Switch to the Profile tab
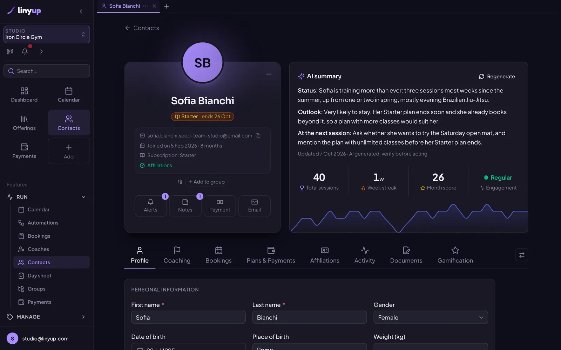561x350 pixels. 140,255
